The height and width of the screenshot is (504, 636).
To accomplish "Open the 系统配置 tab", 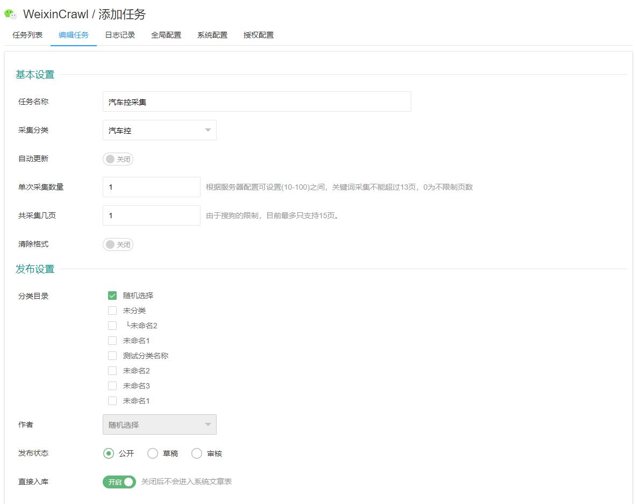I will 212,35.
